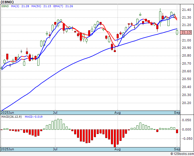This screenshot has width=194, height=156.
Task: Click the last red MACD histogram bar
Action: [x=177, y=131]
